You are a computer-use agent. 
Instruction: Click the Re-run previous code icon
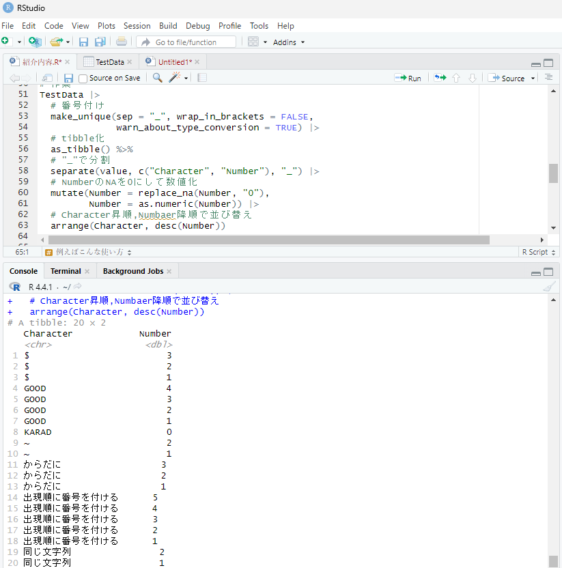tap(440, 78)
